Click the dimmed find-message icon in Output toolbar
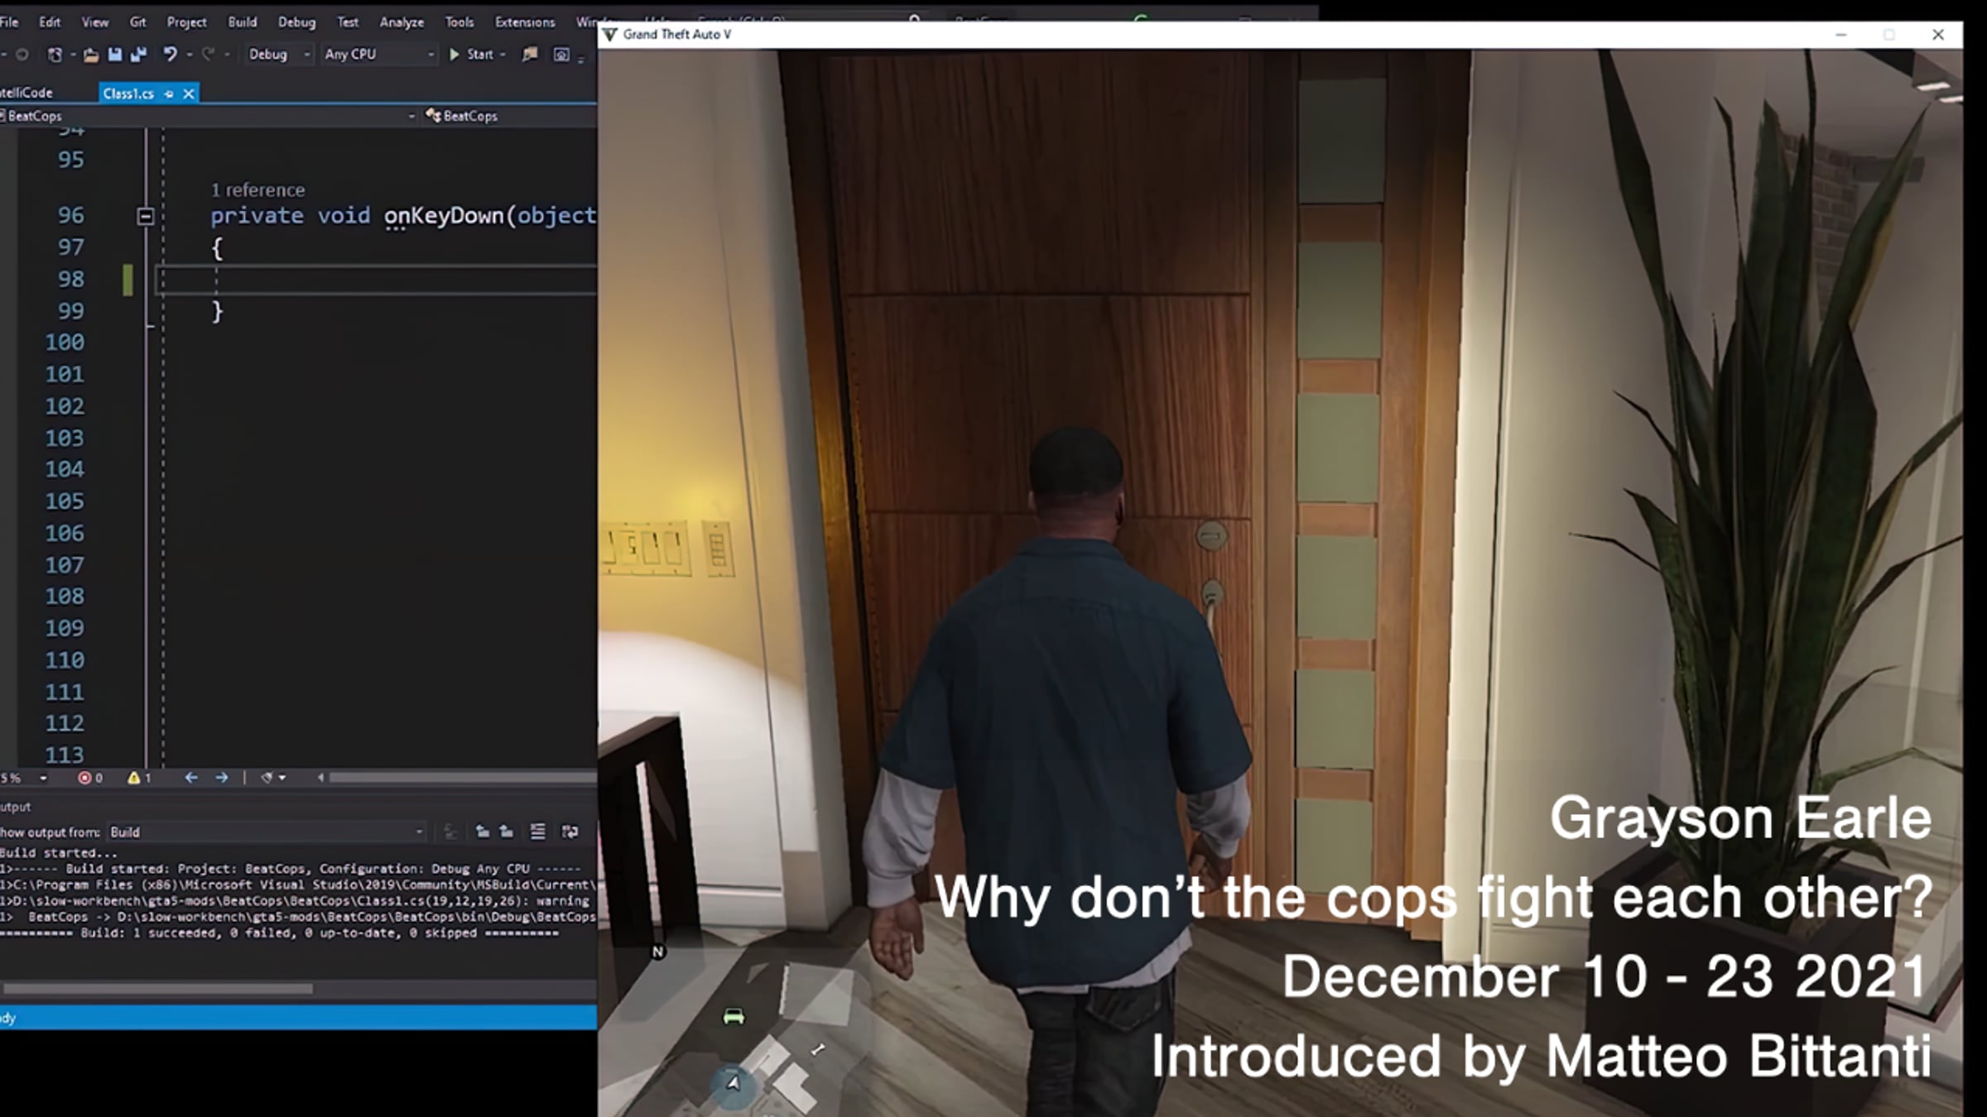This screenshot has width=1987, height=1117. click(x=451, y=832)
